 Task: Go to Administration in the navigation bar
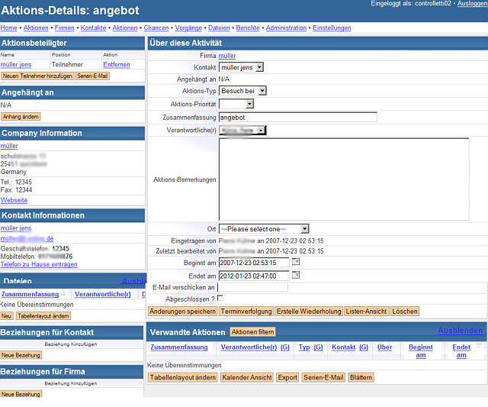(286, 28)
